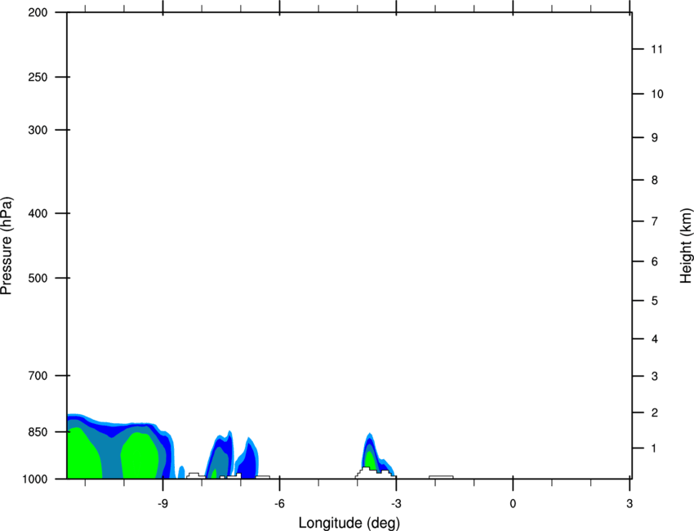Click the 5 km height label
Viewport: 694px width, 531px height.
pyautogui.click(x=655, y=301)
